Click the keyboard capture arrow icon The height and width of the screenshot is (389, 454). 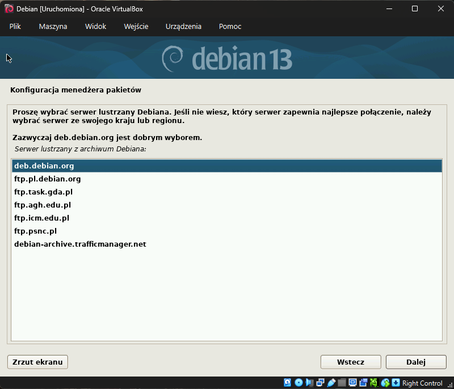tap(396, 383)
